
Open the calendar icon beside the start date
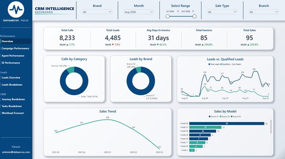pyautogui.click(x=178, y=11)
